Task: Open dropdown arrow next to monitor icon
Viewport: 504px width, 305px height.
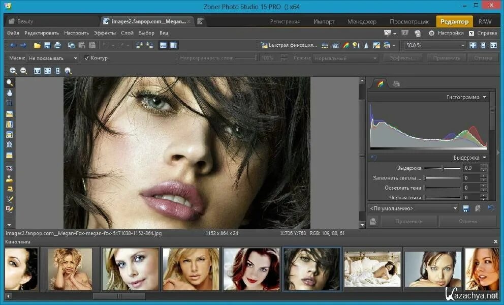Action: [394, 33]
